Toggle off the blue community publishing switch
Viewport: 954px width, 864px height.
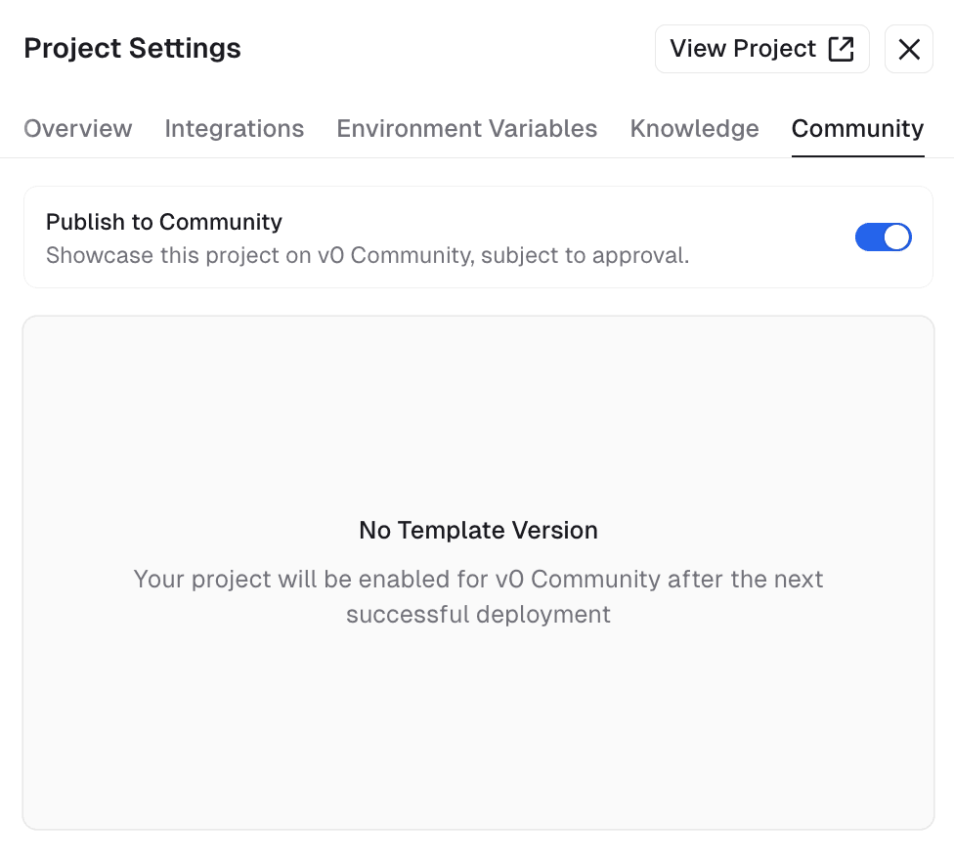[x=883, y=237]
